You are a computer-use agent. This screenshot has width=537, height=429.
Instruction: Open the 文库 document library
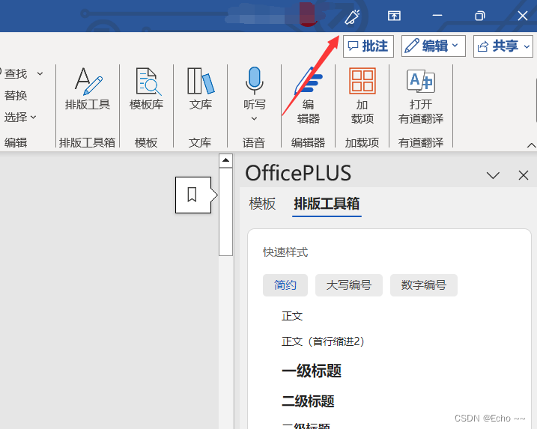201,88
